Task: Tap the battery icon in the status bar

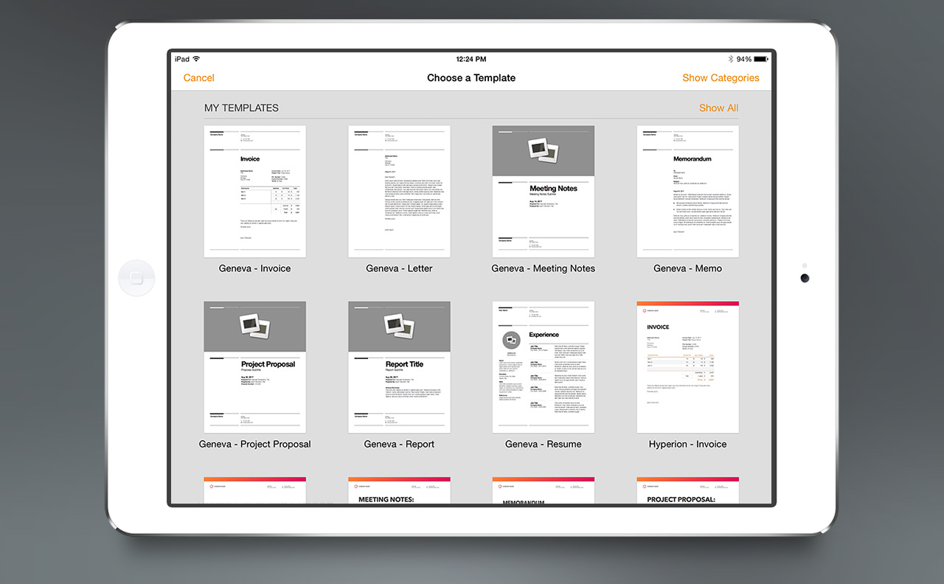Action: (x=760, y=59)
